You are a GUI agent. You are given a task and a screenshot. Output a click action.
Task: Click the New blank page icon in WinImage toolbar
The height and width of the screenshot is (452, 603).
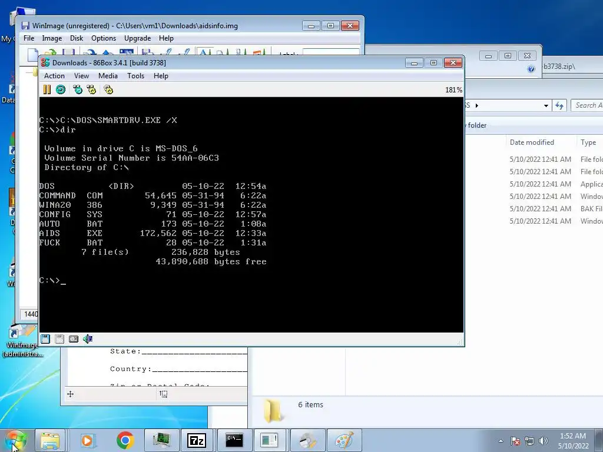(x=33, y=55)
